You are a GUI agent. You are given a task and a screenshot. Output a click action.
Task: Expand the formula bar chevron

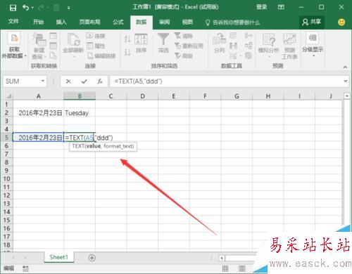346,81
